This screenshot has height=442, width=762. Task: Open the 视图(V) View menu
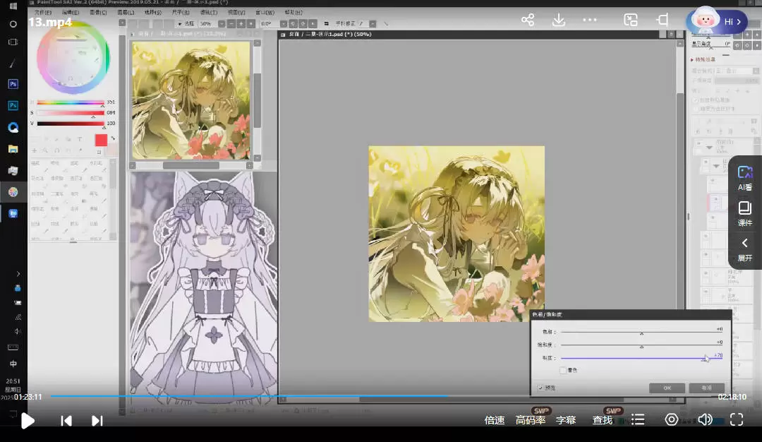tap(236, 12)
